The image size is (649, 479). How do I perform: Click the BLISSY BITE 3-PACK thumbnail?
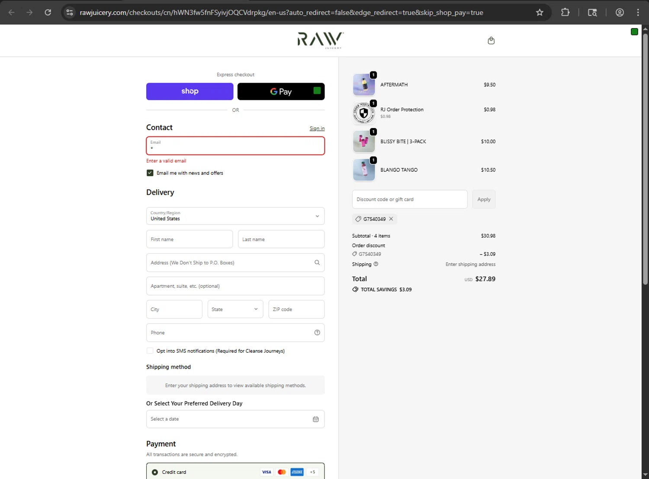point(364,141)
